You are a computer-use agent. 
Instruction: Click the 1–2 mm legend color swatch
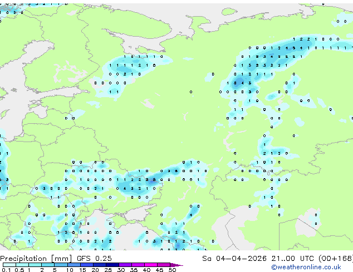click(x=35, y=265)
